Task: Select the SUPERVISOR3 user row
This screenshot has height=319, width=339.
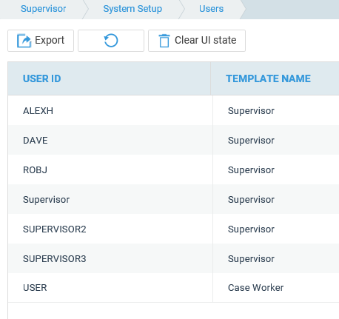Action: [173, 258]
